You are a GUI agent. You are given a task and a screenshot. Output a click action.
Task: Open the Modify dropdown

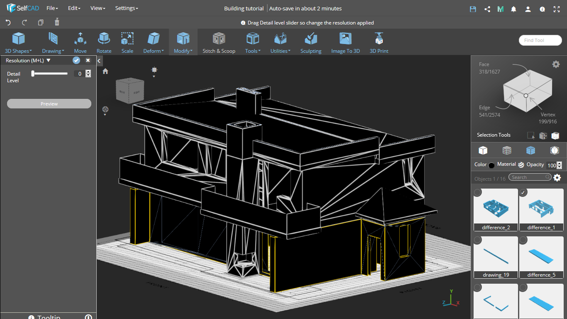click(183, 43)
